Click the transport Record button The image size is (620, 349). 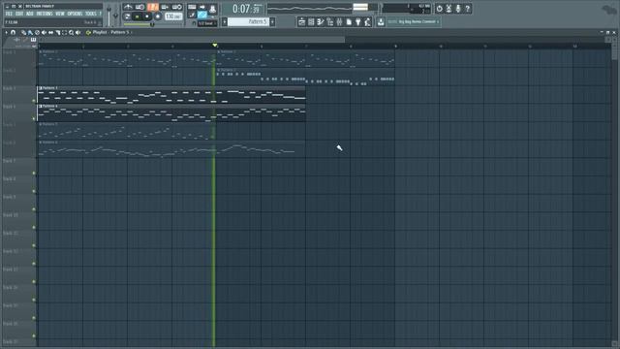coord(157,16)
